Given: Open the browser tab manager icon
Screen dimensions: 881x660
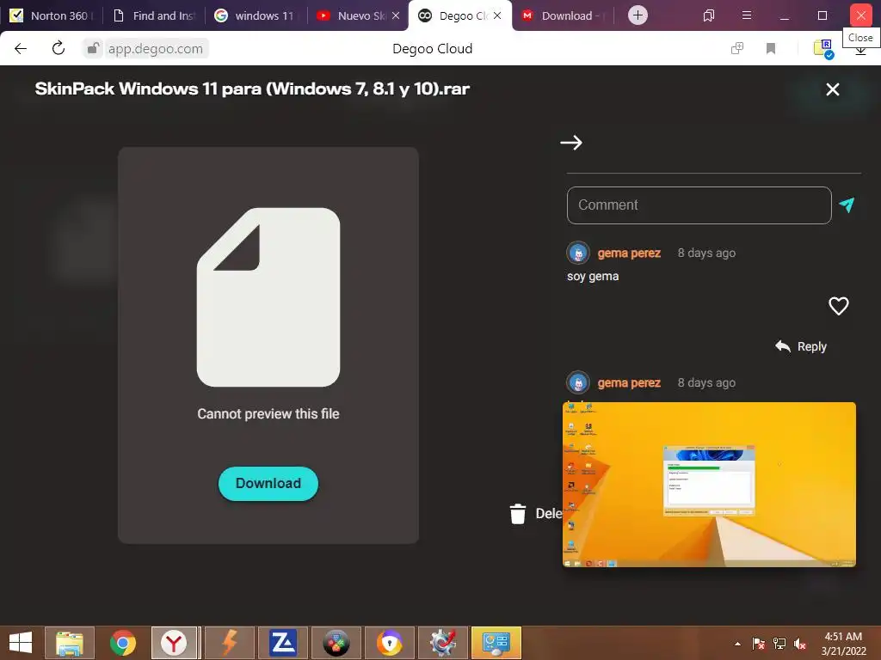Looking at the screenshot, I should [709, 15].
